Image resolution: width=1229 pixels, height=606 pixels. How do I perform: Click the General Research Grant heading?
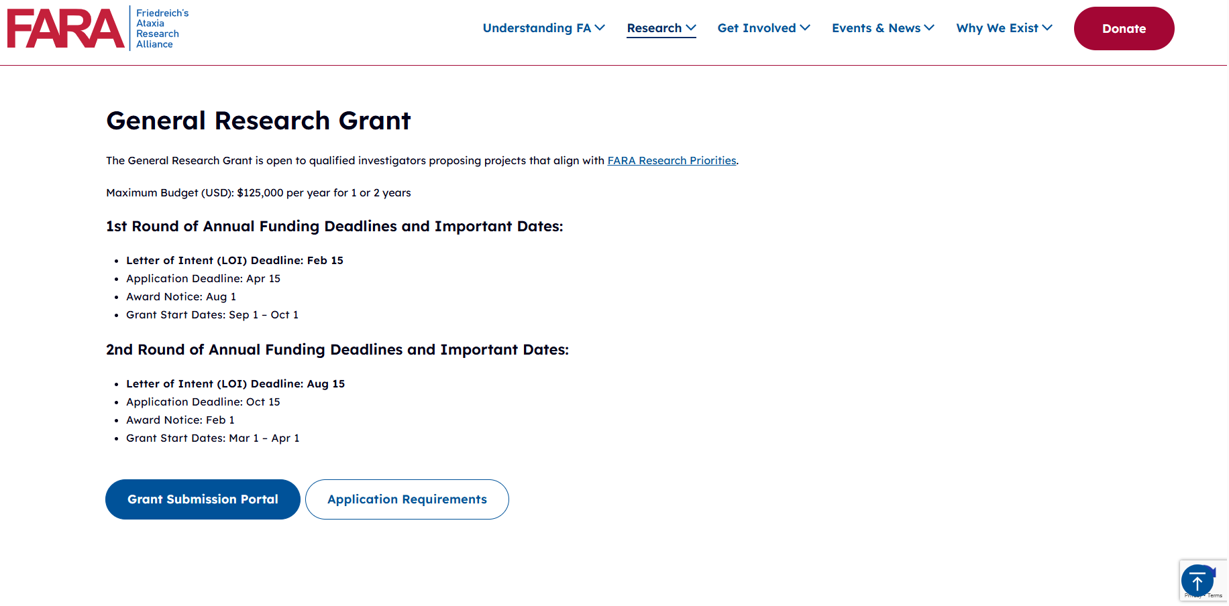258,121
